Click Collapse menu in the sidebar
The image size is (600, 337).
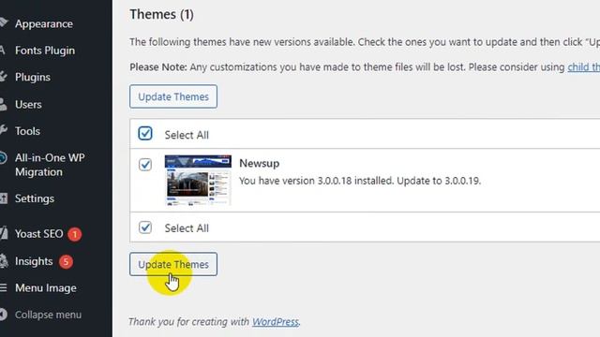pos(48,315)
